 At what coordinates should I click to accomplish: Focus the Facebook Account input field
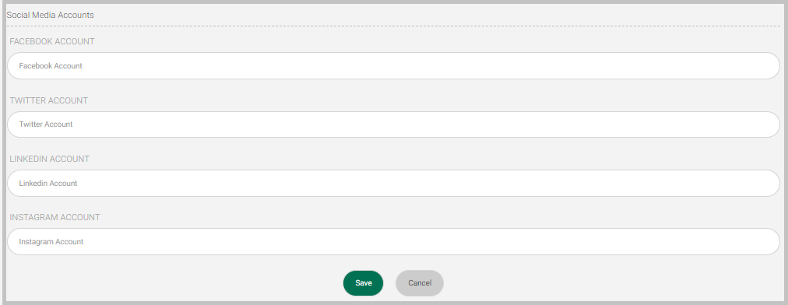393,66
